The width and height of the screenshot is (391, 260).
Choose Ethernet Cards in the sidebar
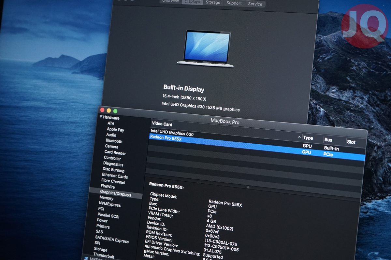point(115,176)
